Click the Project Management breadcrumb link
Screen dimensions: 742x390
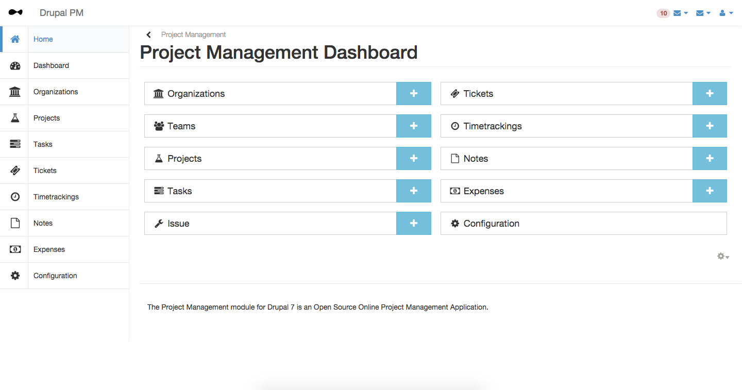[x=193, y=35]
